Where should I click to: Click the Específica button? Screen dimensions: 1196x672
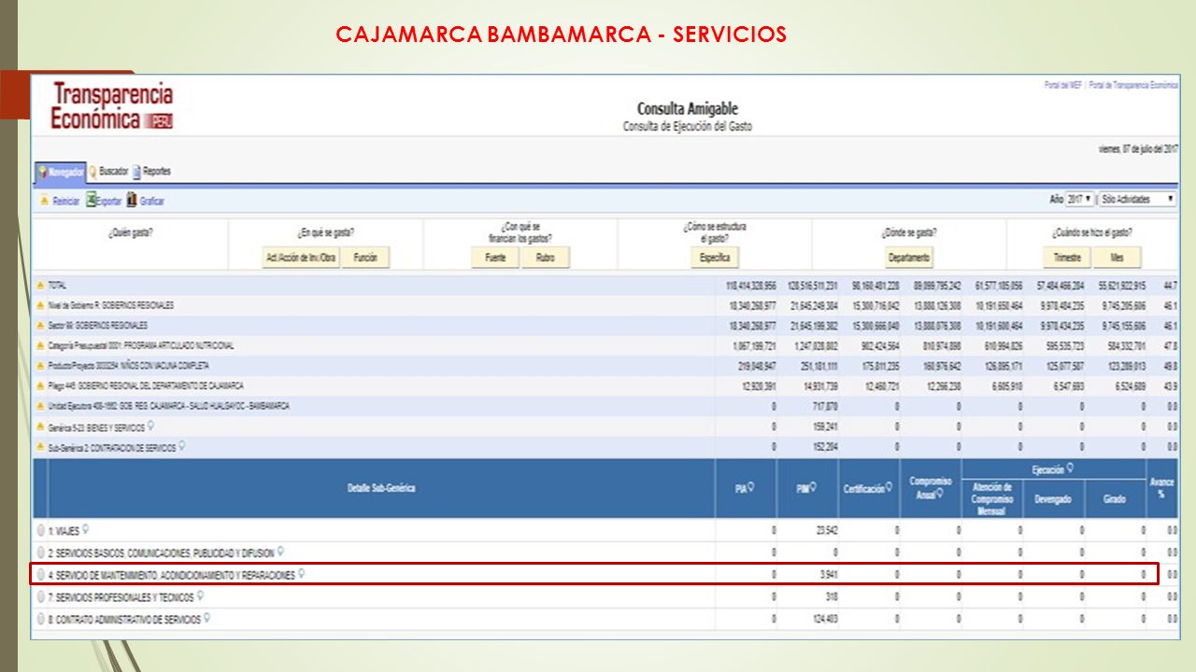pos(715,258)
